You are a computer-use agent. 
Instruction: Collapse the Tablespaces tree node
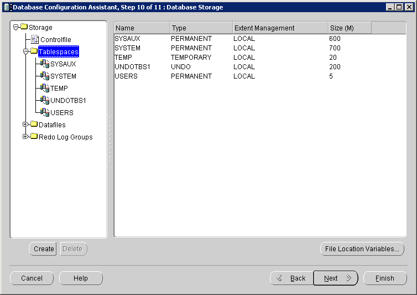[x=25, y=51]
